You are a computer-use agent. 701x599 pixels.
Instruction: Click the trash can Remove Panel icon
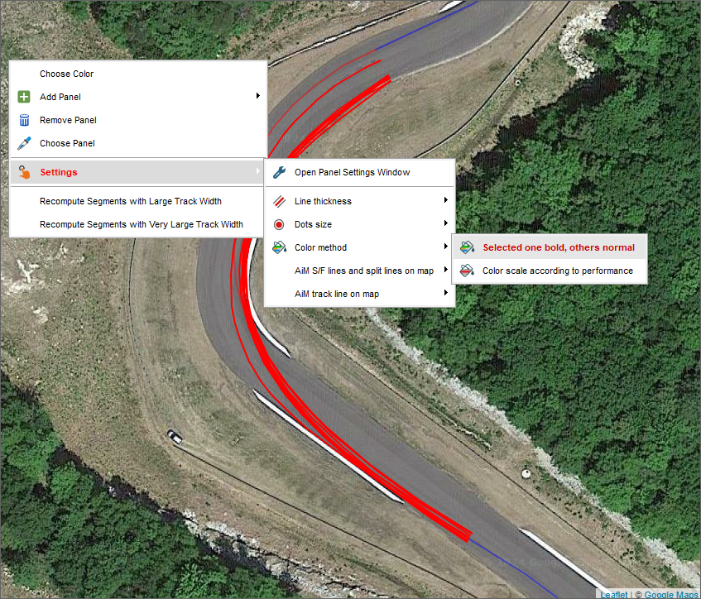pos(24,120)
